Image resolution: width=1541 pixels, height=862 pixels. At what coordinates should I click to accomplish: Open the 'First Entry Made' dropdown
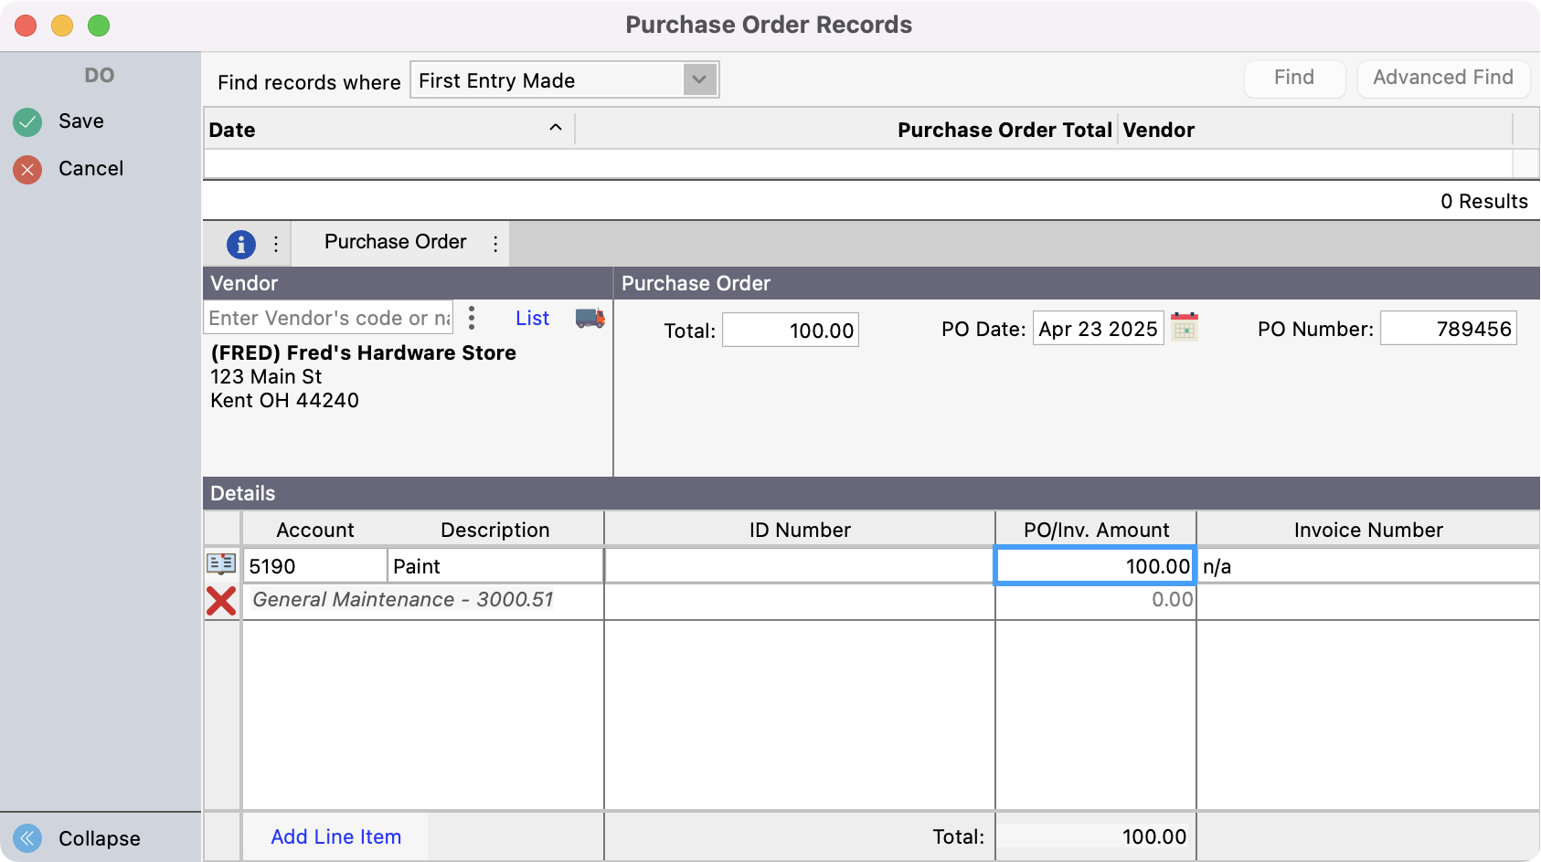(x=699, y=79)
